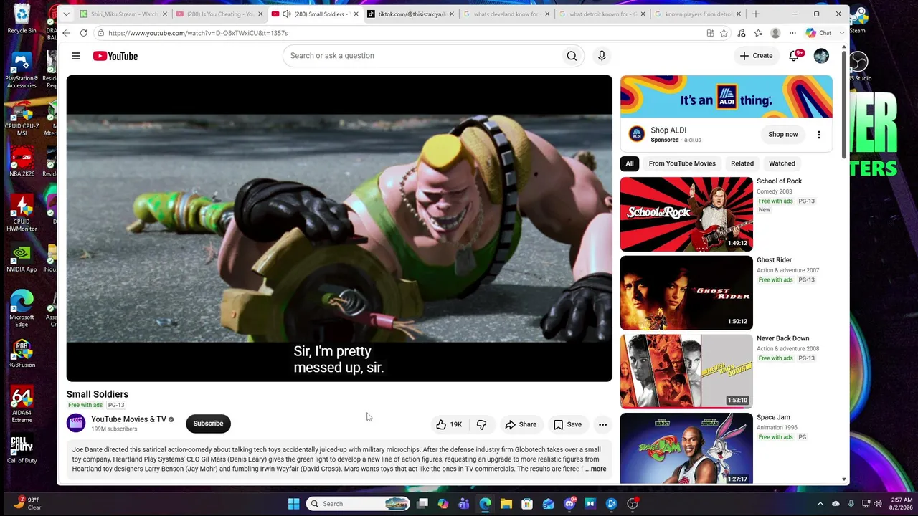The height and width of the screenshot is (516, 918).
Task: Open the YouTube Movies & TV channel link
Action: (128, 419)
